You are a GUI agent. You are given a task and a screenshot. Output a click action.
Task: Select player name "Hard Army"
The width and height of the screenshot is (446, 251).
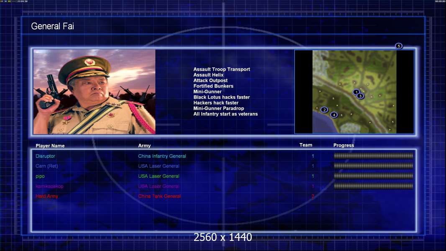47,196
